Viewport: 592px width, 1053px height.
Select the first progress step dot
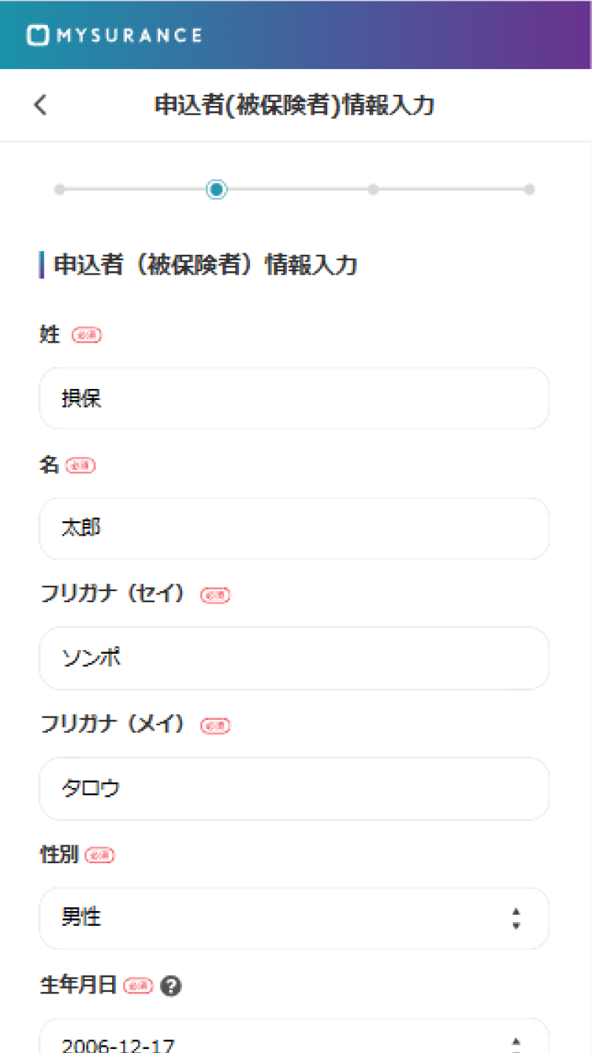click(60, 190)
